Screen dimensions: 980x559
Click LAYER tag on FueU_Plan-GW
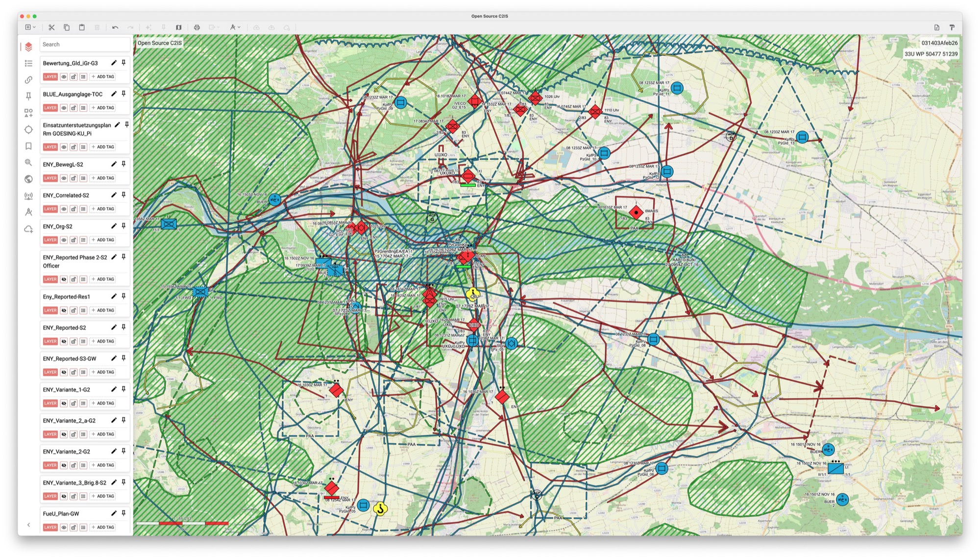(x=50, y=528)
